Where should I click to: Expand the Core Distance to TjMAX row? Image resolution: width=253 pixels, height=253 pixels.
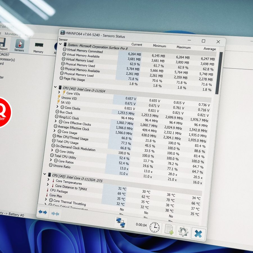coord(48,184)
